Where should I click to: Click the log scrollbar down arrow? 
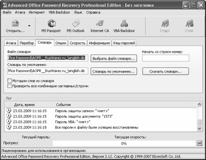tap(199, 128)
